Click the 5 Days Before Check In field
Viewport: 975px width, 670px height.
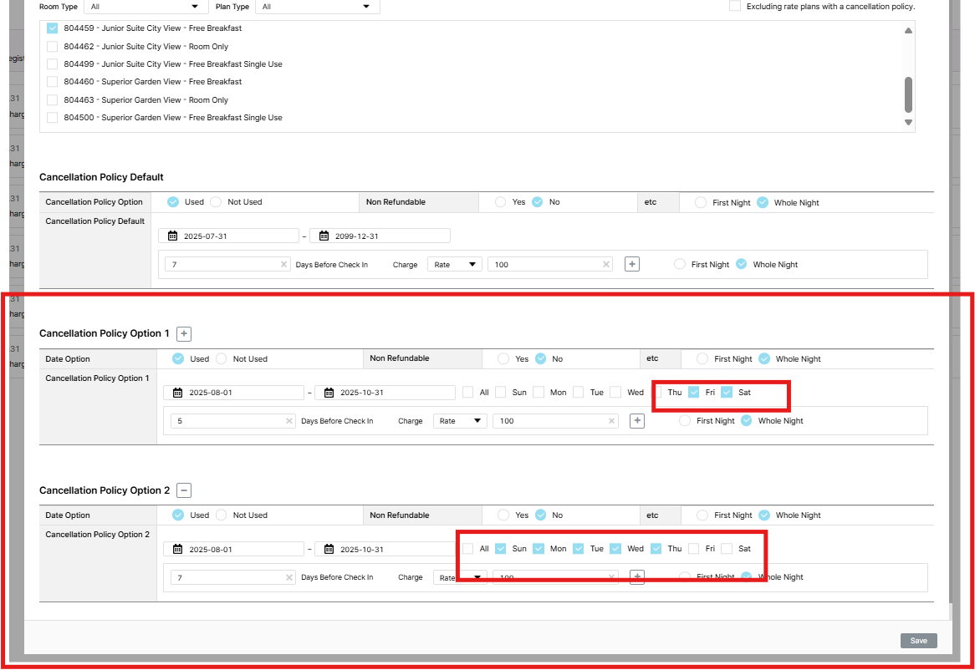click(233, 421)
